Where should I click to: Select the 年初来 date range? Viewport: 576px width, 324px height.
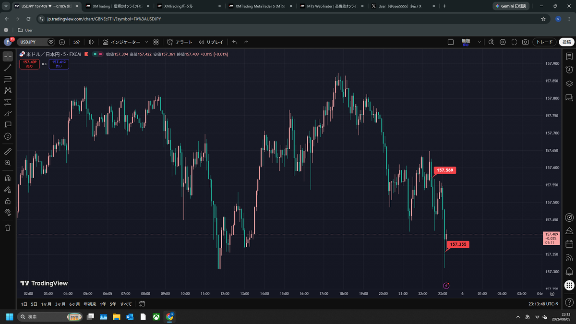[x=90, y=304]
